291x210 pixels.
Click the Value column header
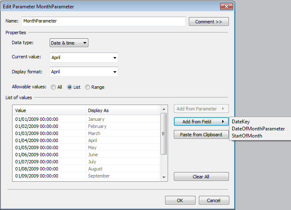pyautogui.click(x=49, y=110)
